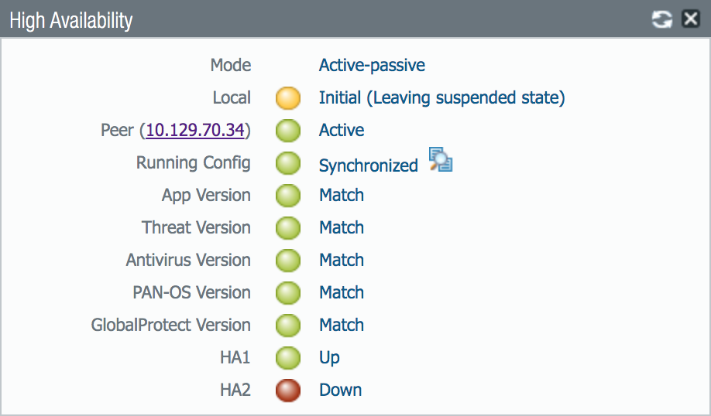Image resolution: width=711 pixels, height=416 pixels.
Task: Open peer link 10.129.70.34
Action: 195,130
